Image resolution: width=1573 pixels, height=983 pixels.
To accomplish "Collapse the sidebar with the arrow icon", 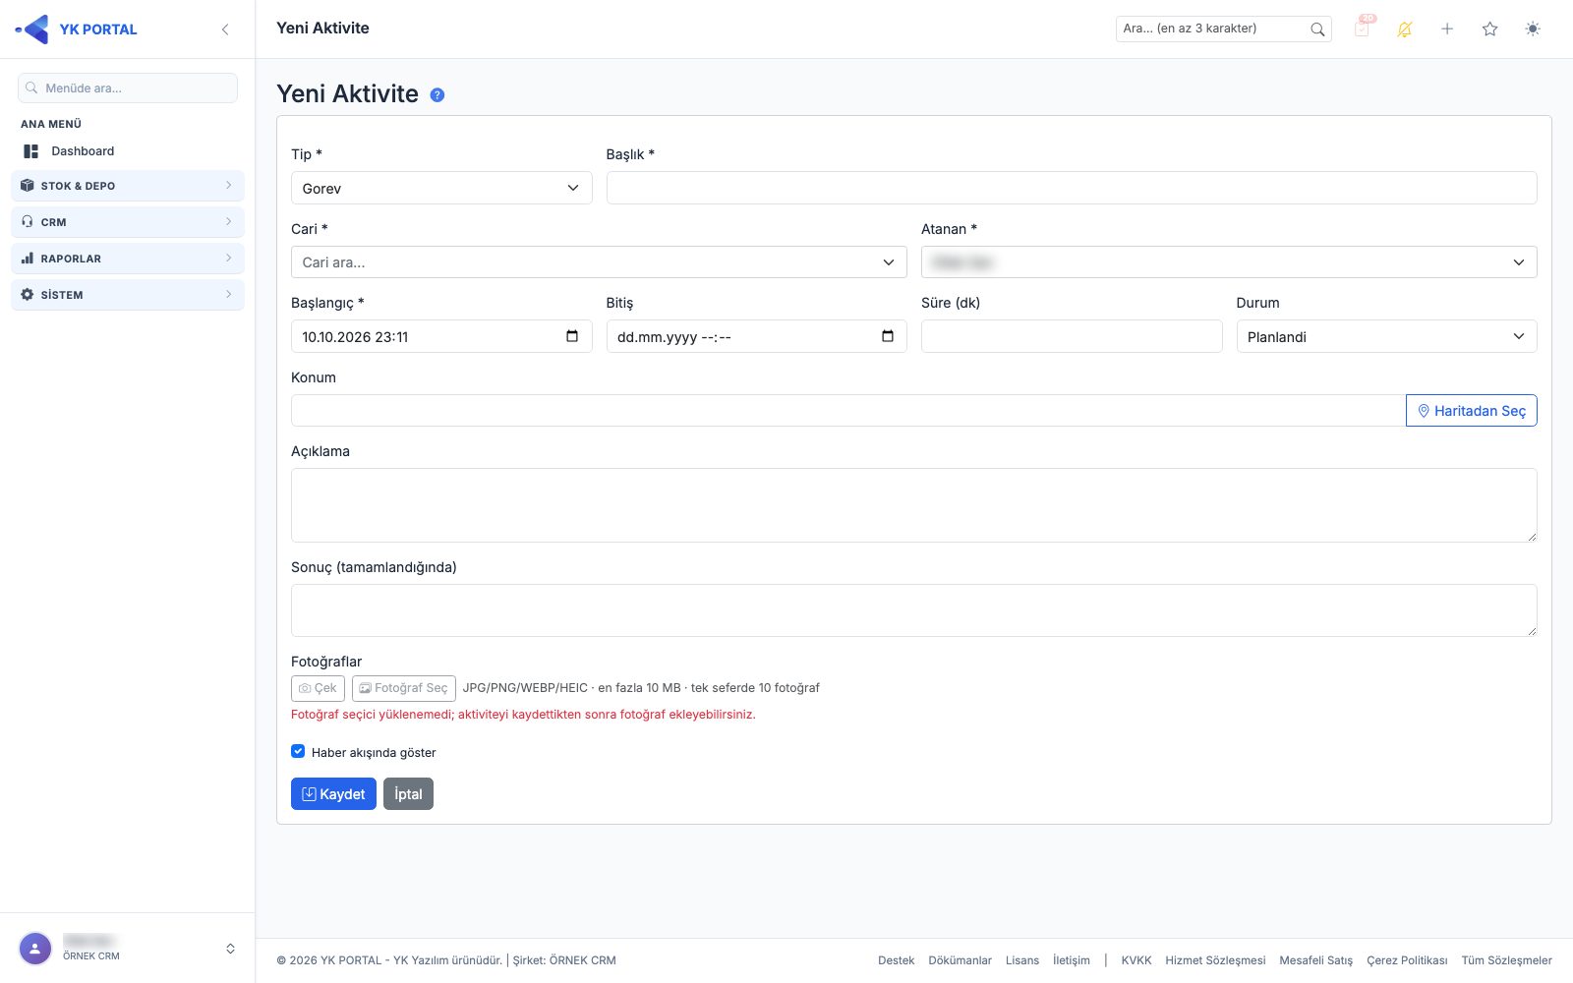I will (225, 29).
